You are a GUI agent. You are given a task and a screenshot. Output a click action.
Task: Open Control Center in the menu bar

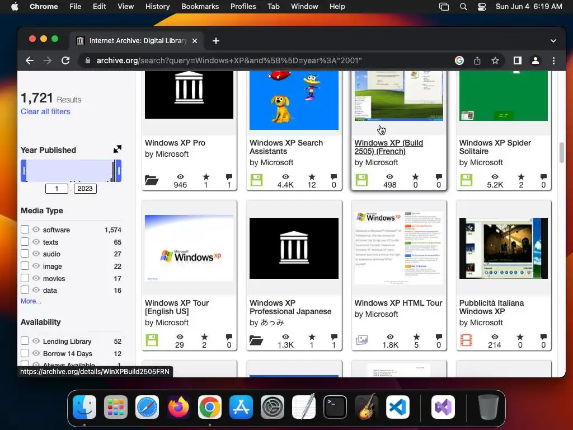pos(482,7)
